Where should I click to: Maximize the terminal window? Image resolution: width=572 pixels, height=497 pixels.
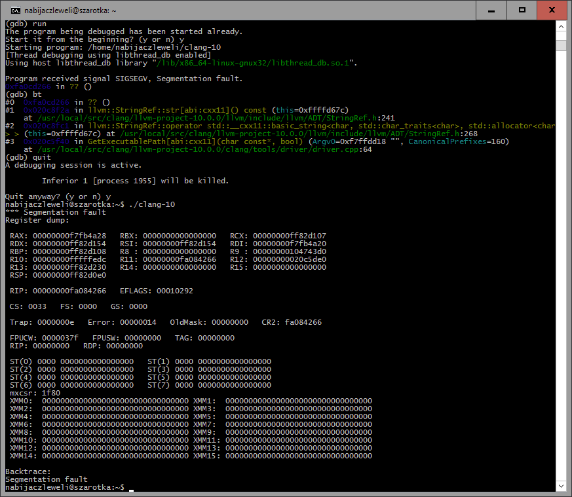[x=522, y=10]
